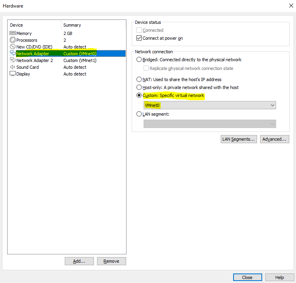Open the VMnet0 virtual network dropdown

click(x=210, y=105)
